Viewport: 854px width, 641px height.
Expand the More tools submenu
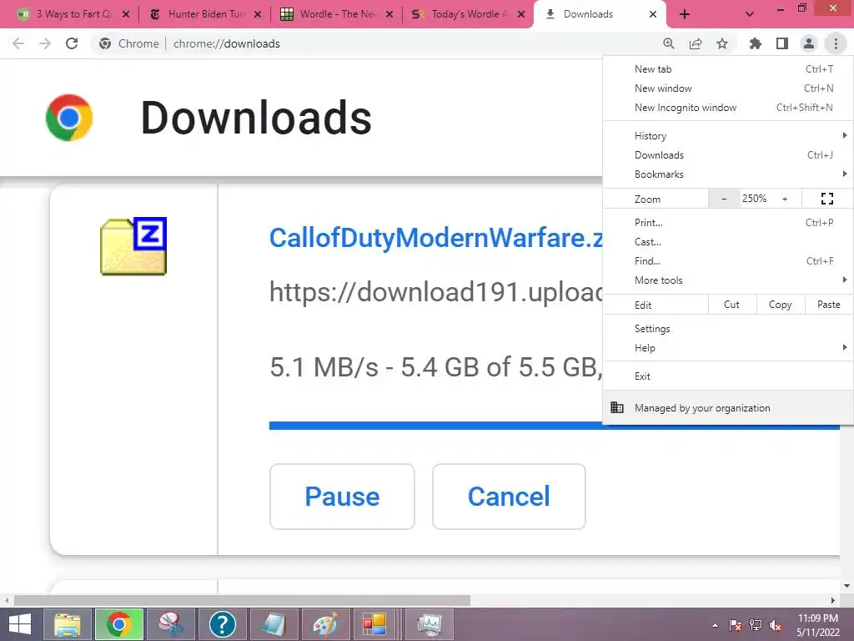click(x=727, y=280)
